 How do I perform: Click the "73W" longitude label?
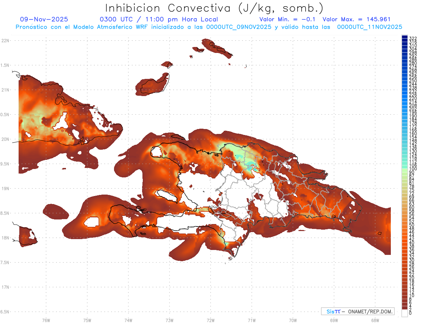point(169,320)
